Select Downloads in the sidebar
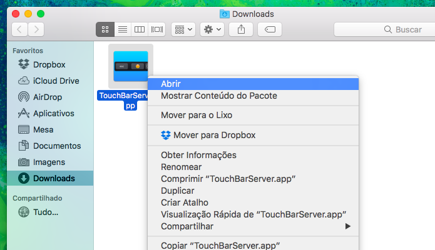Viewport: 435px width, 250px height. 50,178
